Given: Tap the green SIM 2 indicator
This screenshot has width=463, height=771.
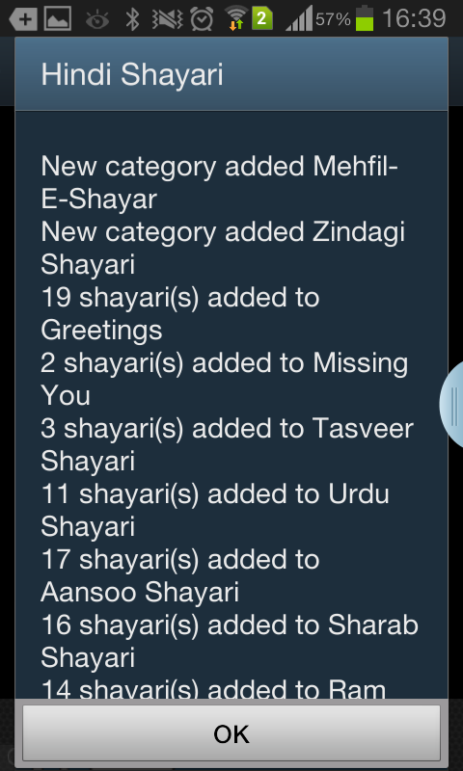Looking at the screenshot, I should pyautogui.click(x=262, y=19).
